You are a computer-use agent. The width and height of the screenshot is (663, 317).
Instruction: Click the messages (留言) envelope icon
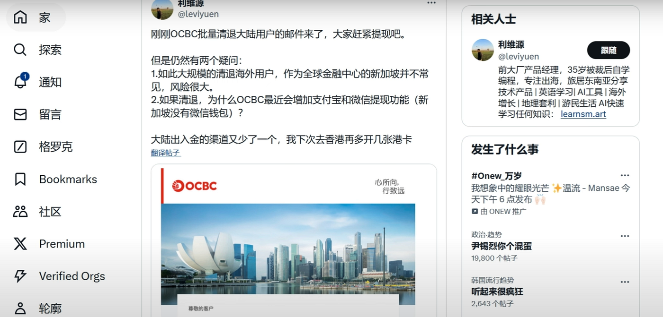[20, 114]
